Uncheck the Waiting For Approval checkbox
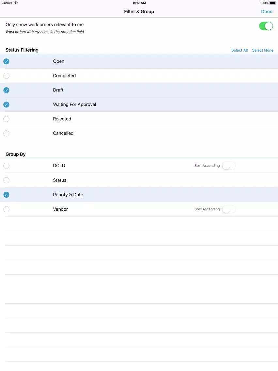Viewport: 278px width, 371px height. (7, 105)
